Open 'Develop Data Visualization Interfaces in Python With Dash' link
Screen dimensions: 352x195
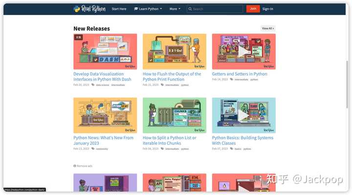tap(102, 77)
